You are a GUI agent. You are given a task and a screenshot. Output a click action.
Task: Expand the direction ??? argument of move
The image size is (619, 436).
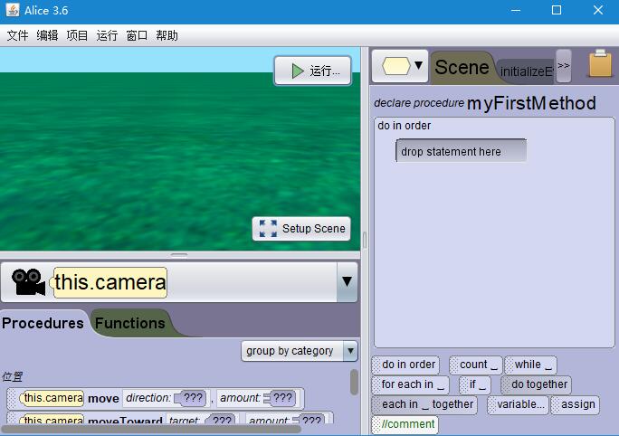(x=190, y=398)
